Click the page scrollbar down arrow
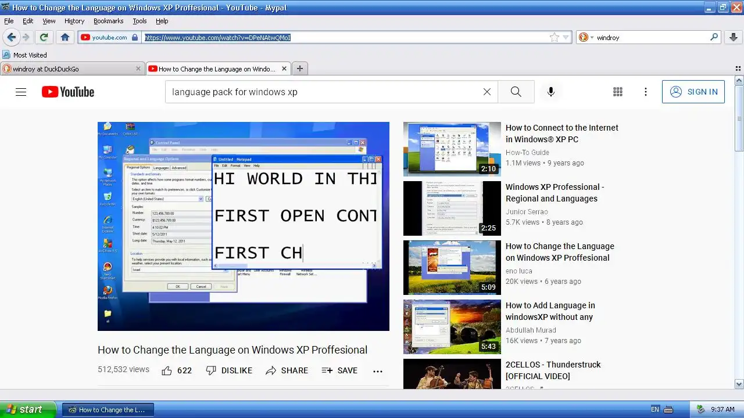744x418 pixels. tap(739, 384)
